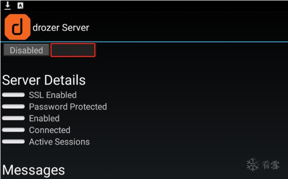Click the 'Messages' heading
The height and width of the screenshot is (179, 288).
(33, 170)
